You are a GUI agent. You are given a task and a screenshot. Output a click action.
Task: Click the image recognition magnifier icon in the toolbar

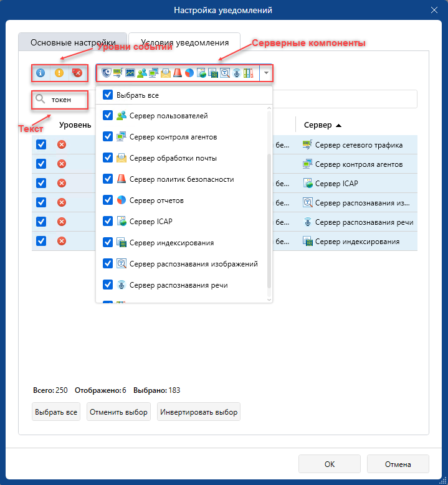[225, 73]
